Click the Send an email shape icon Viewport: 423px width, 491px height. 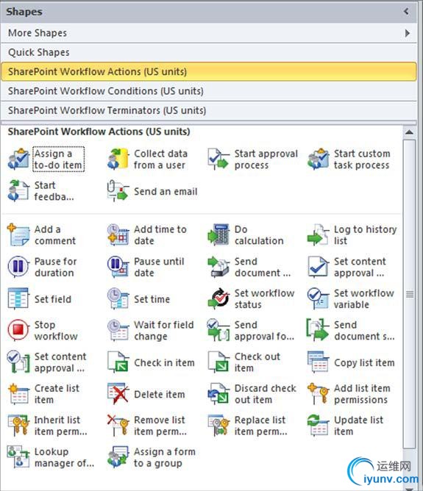click(x=118, y=190)
